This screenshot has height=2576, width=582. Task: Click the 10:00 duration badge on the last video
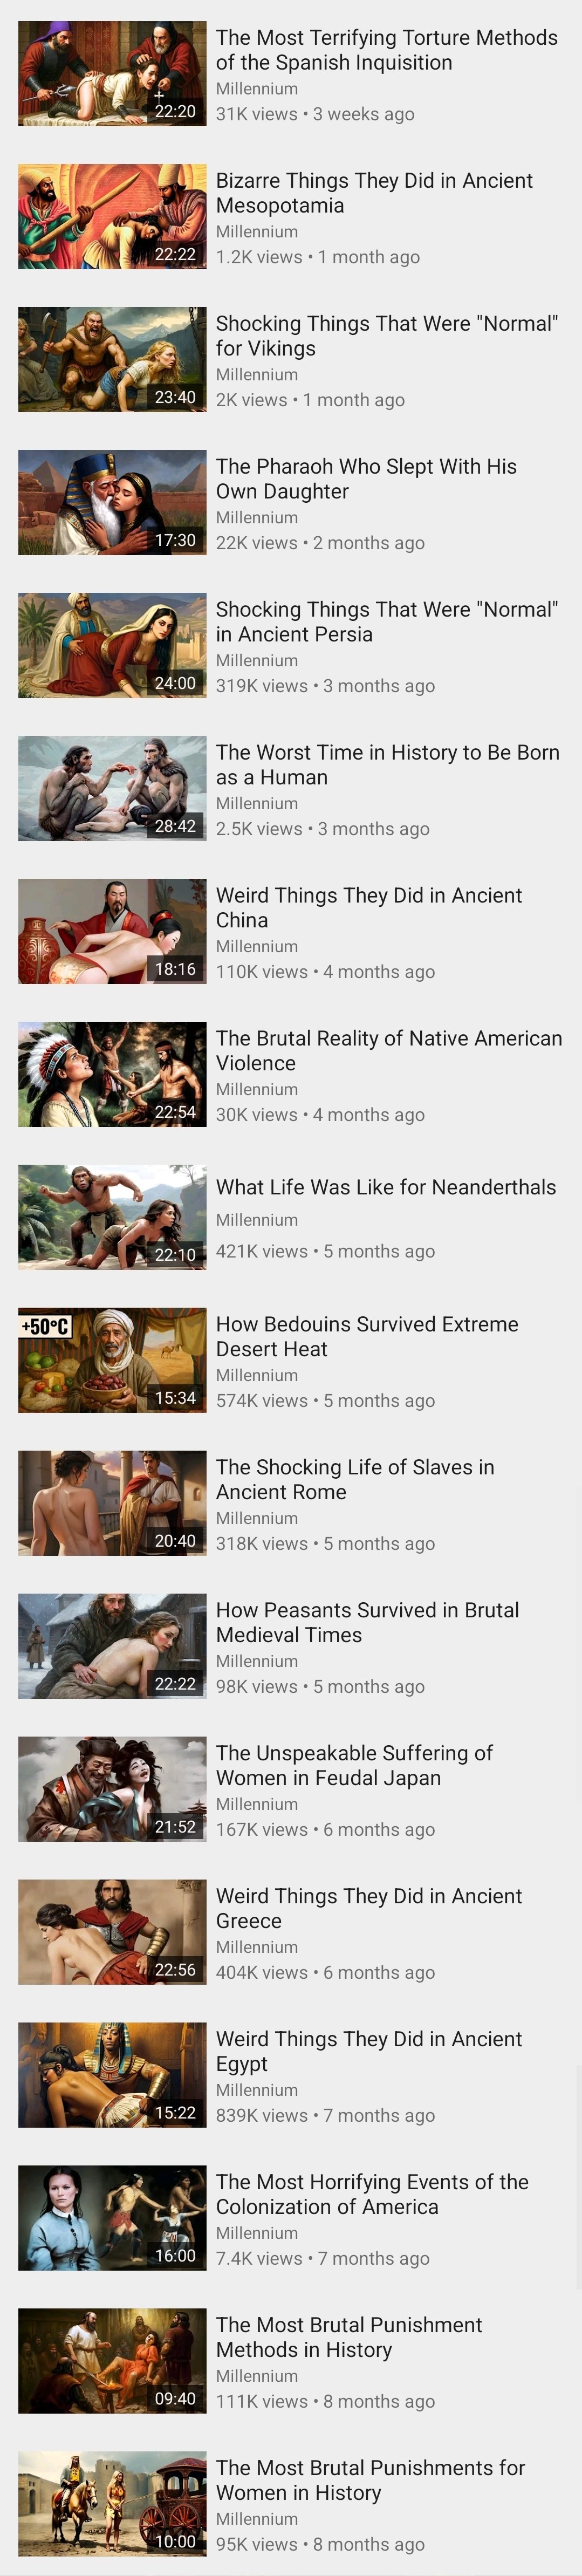[175, 2541]
